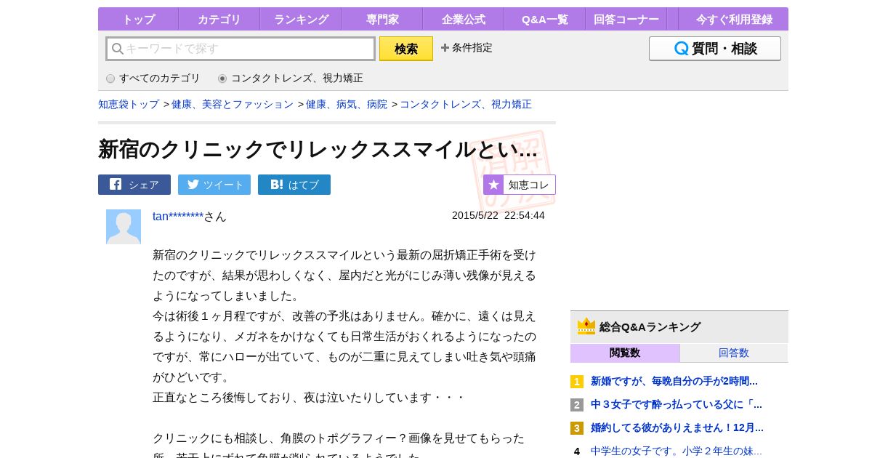872x458 pixels.
Task: Open ranking item 婚約してる彼がありえません
Action: (x=677, y=427)
